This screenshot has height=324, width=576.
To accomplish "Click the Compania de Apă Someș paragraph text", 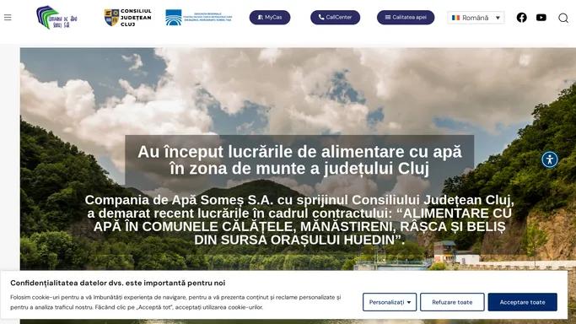I will [x=299, y=219].
